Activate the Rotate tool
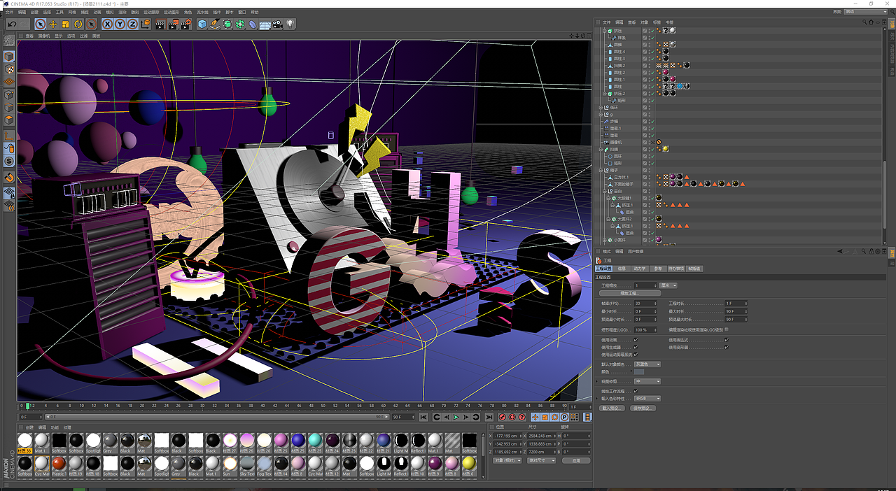896x491 pixels. (78, 24)
